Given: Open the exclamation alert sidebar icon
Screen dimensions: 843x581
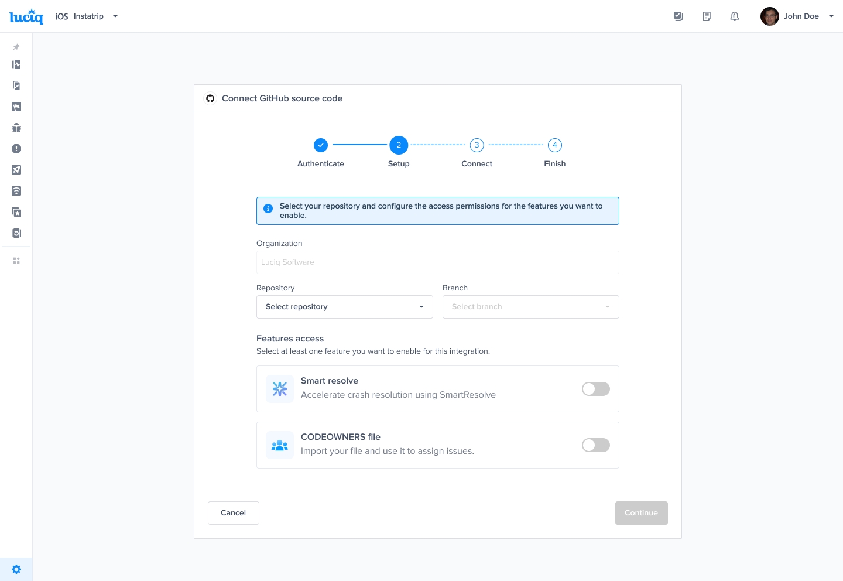Looking at the screenshot, I should (x=16, y=149).
